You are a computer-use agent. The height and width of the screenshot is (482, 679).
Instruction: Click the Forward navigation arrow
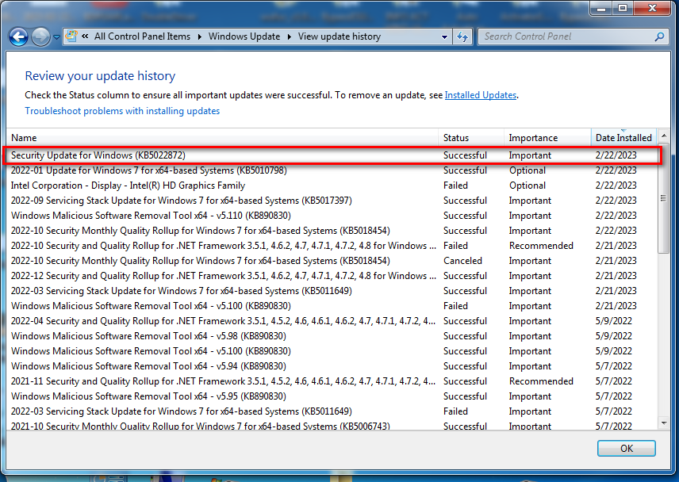(x=41, y=37)
